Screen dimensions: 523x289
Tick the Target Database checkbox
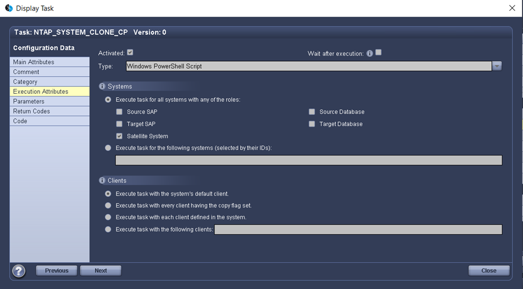click(312, 124)
